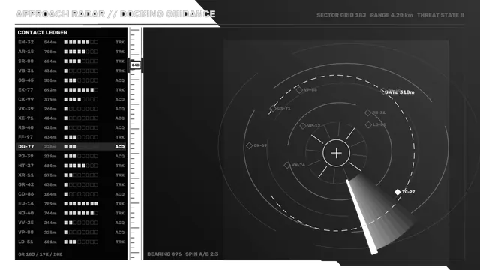Screen dimensions: 480x270
Task: Select the VP-88 row in Contact Ledger
Action: [71, 232]
